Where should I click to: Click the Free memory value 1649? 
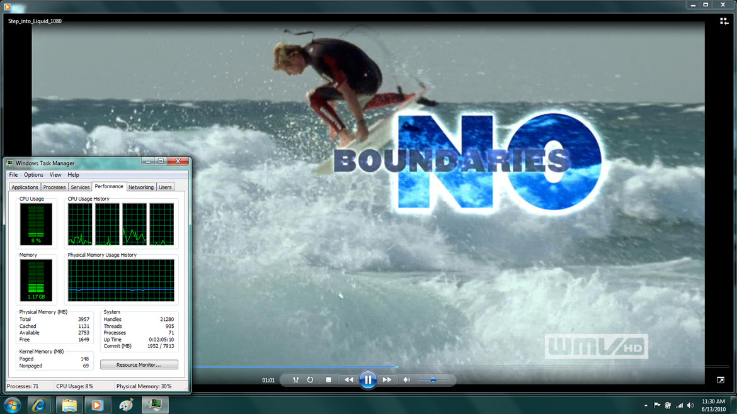[84, 339]
